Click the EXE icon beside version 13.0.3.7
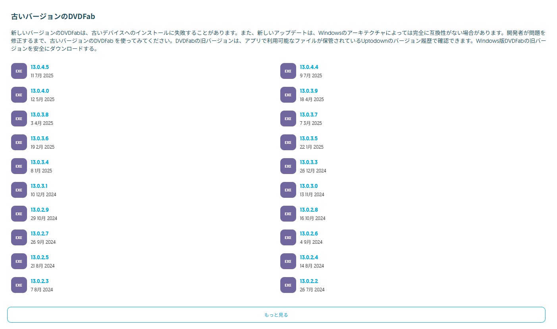This screenshot has width=557, height=329. point(288,119)
